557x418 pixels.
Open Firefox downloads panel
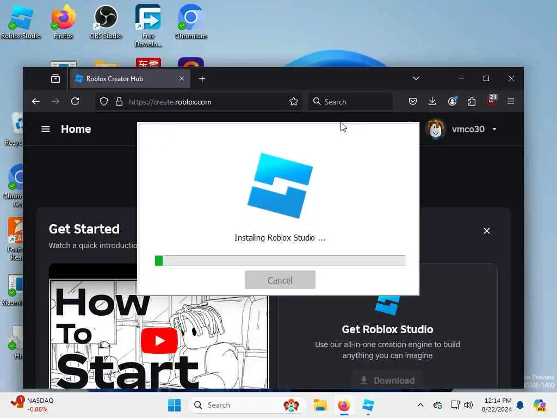tap(432, 102)
